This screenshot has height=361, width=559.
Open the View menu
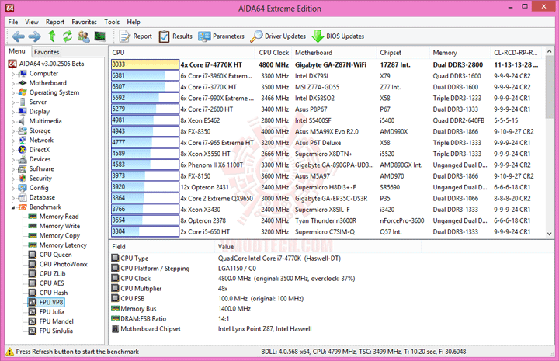[x=32, y=22]
